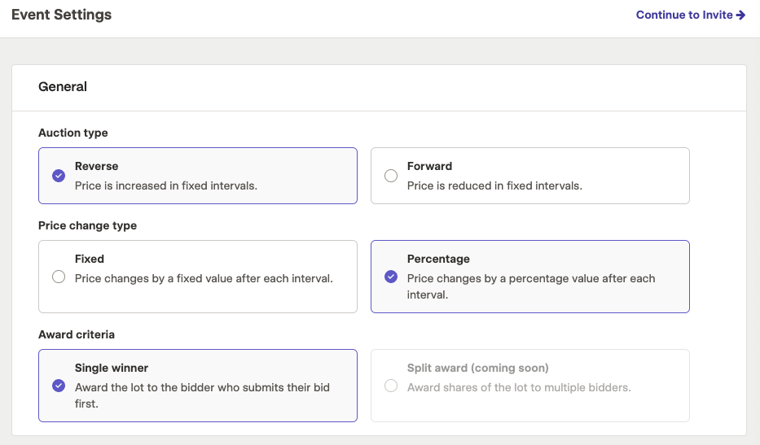Click the 'Fixed' option title text
Image resolution: width=760 pixels, height=445 pixels.
coord(89,259)
